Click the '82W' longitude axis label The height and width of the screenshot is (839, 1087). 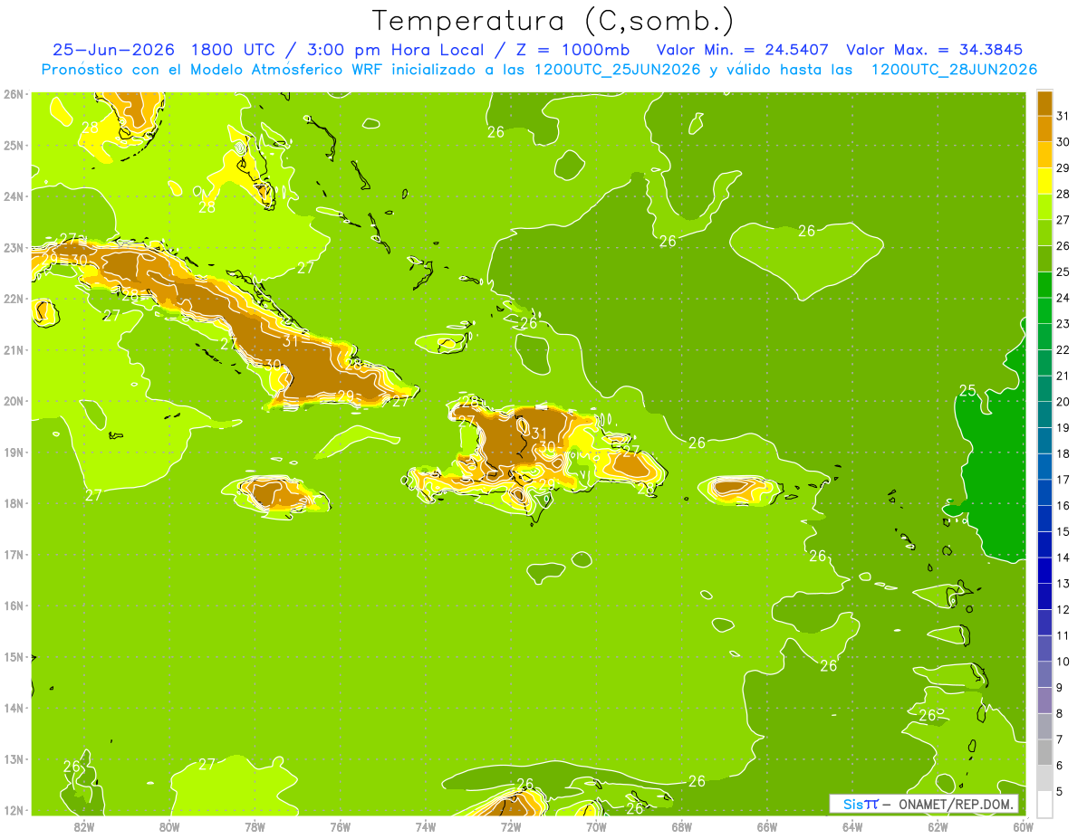pos(83,826)
